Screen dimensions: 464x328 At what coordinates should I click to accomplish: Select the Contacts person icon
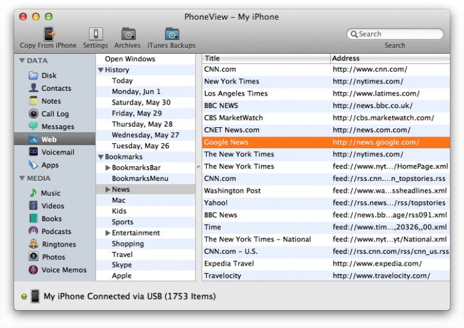click(33, 88)
